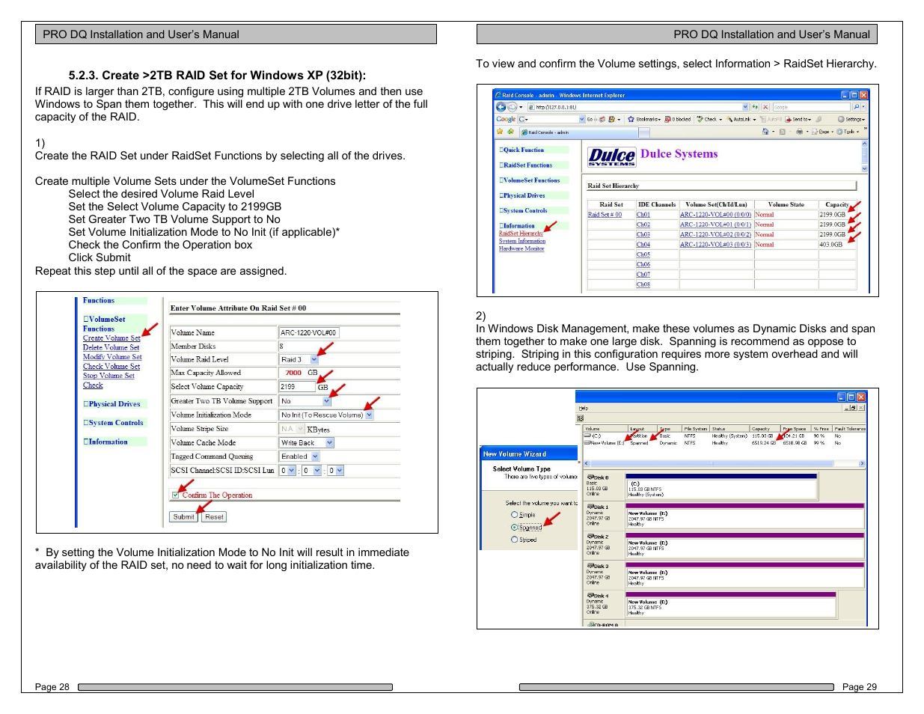Screen dimensions: 924x714
Task: Open the Hardware Monitor link
Action: 521,248
